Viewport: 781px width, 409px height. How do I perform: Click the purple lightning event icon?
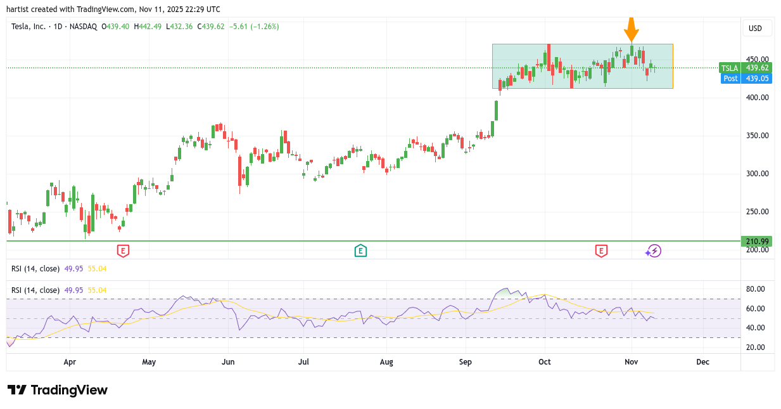pos(654,251)
